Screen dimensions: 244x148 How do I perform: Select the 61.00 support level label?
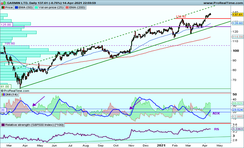coord(5,87)
